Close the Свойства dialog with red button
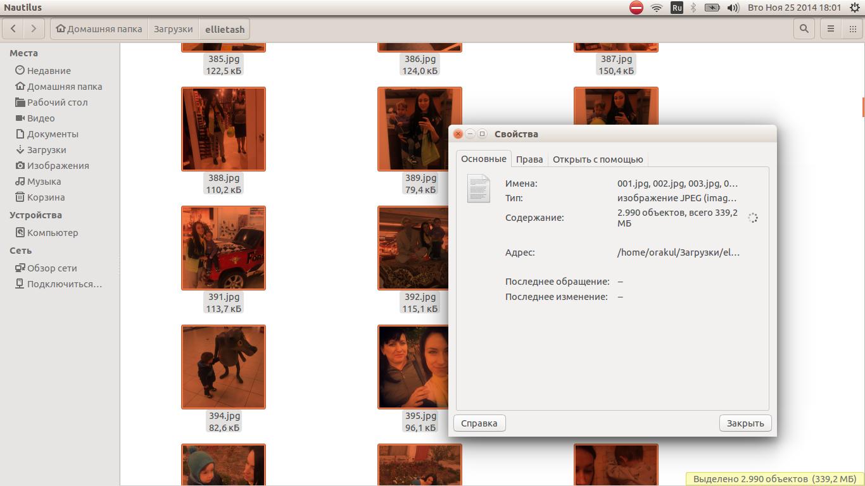Viewport: 865px width, 486px height. (458, 134)
